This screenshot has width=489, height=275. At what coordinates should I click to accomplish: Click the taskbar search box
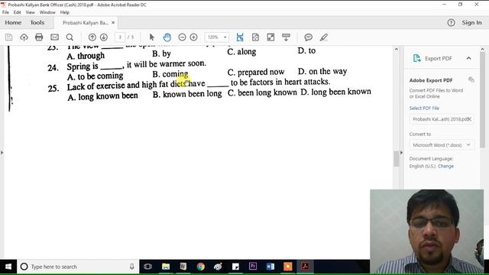click(x=78, y=267)
